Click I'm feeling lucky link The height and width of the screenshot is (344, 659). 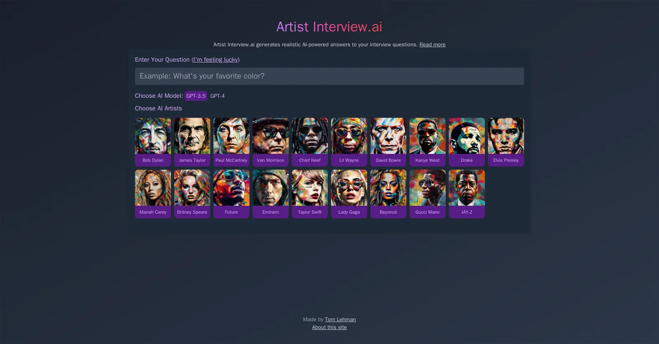[216, 60]
